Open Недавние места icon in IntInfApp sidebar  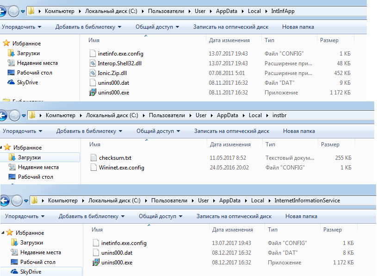point(11,63)
